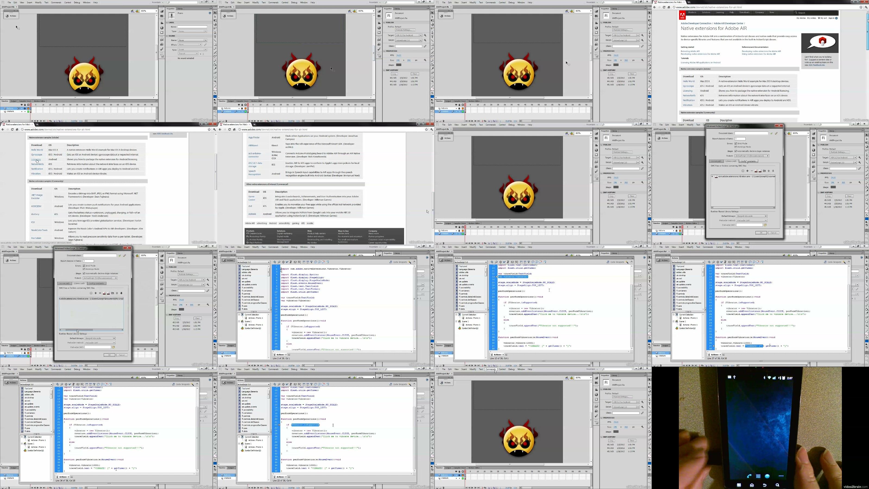Click the red Adobe logo on the webpage
This screenshot has width=869, height=489.
682,16
